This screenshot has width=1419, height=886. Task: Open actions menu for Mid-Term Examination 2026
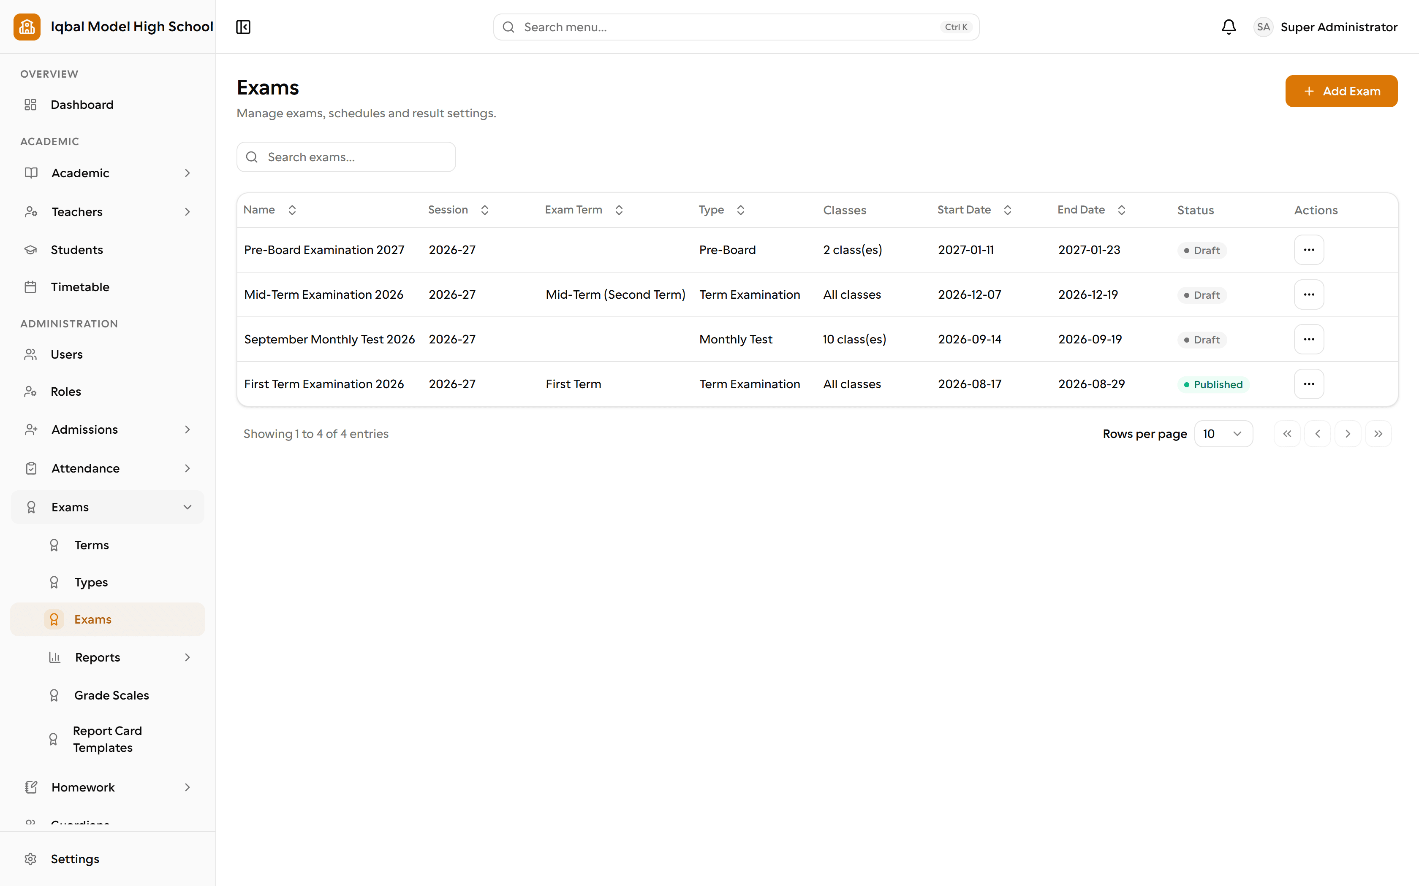1309,295
